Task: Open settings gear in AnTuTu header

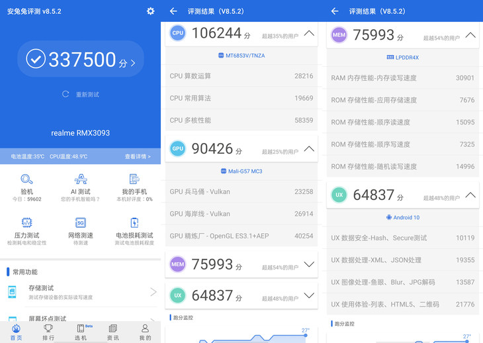Action: tap(150, 11)
